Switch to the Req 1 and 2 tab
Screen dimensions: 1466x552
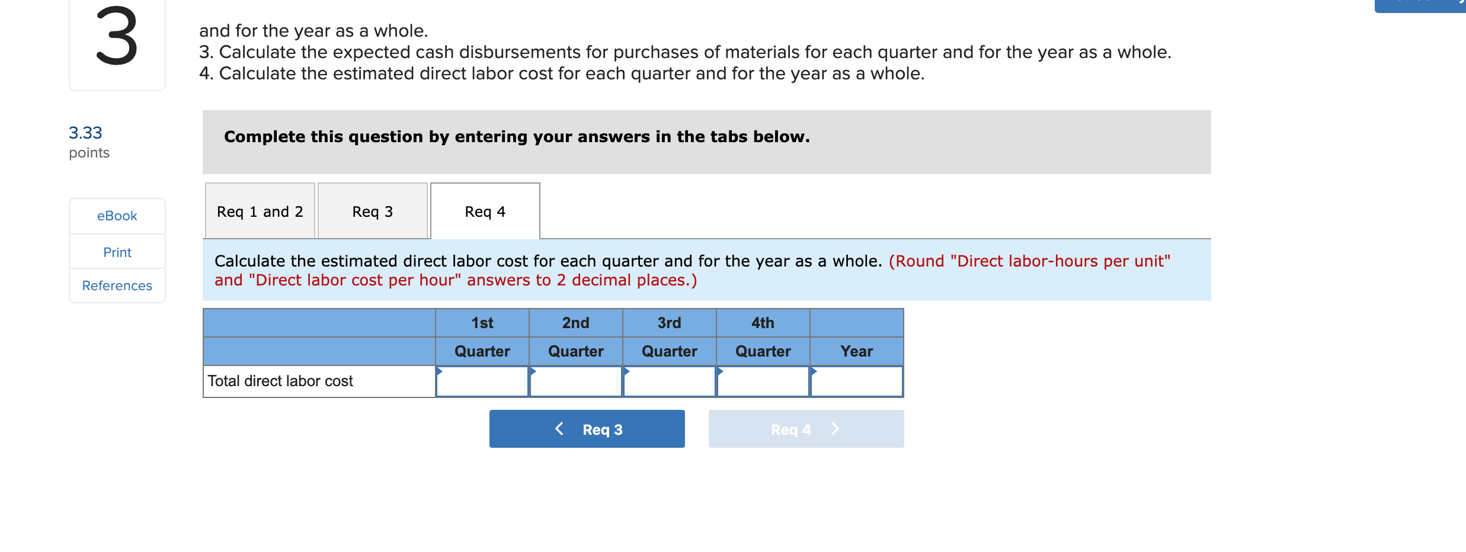[x=260, y=211]
